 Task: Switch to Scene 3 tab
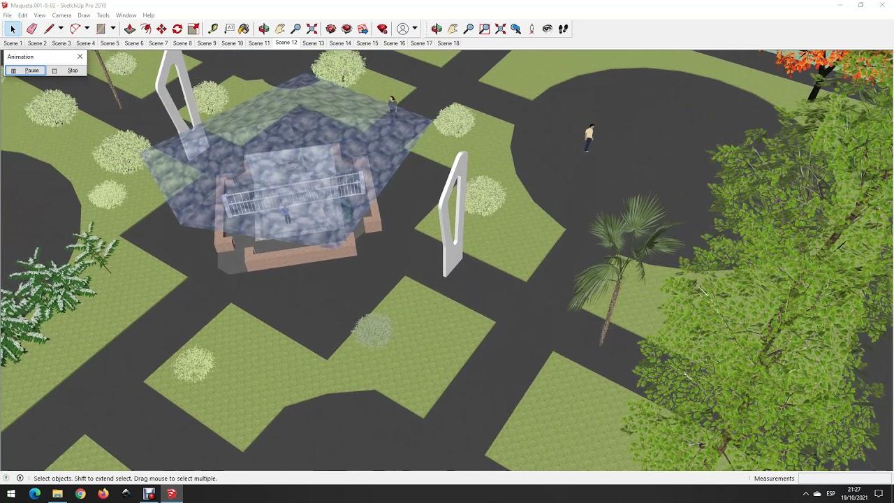(61, 43)
